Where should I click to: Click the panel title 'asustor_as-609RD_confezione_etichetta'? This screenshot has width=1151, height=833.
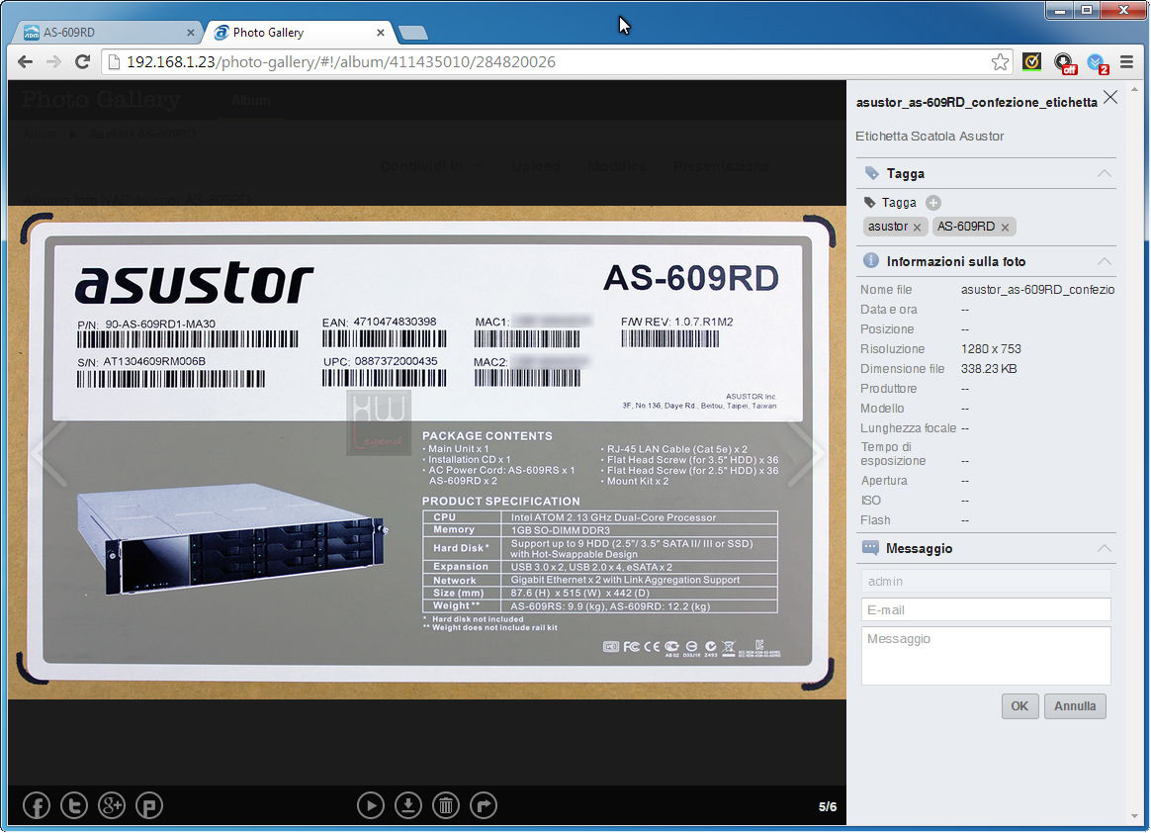[976, 102]
